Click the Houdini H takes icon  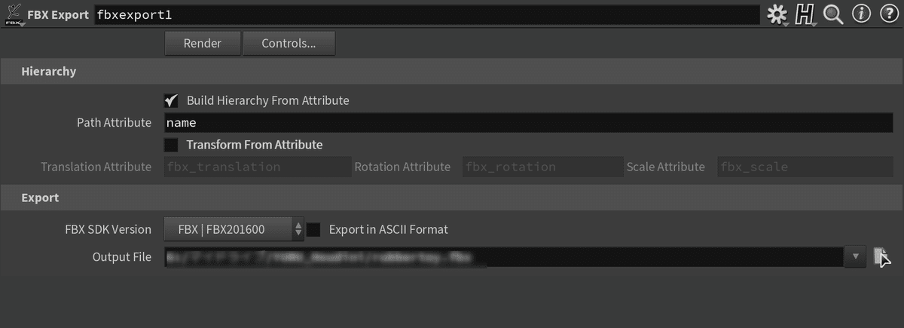(806, 14)
